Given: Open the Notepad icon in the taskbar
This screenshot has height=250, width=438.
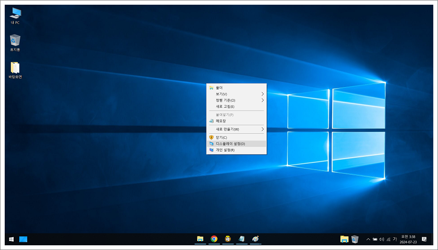Looking at the screenshot, I should [242, 239].
